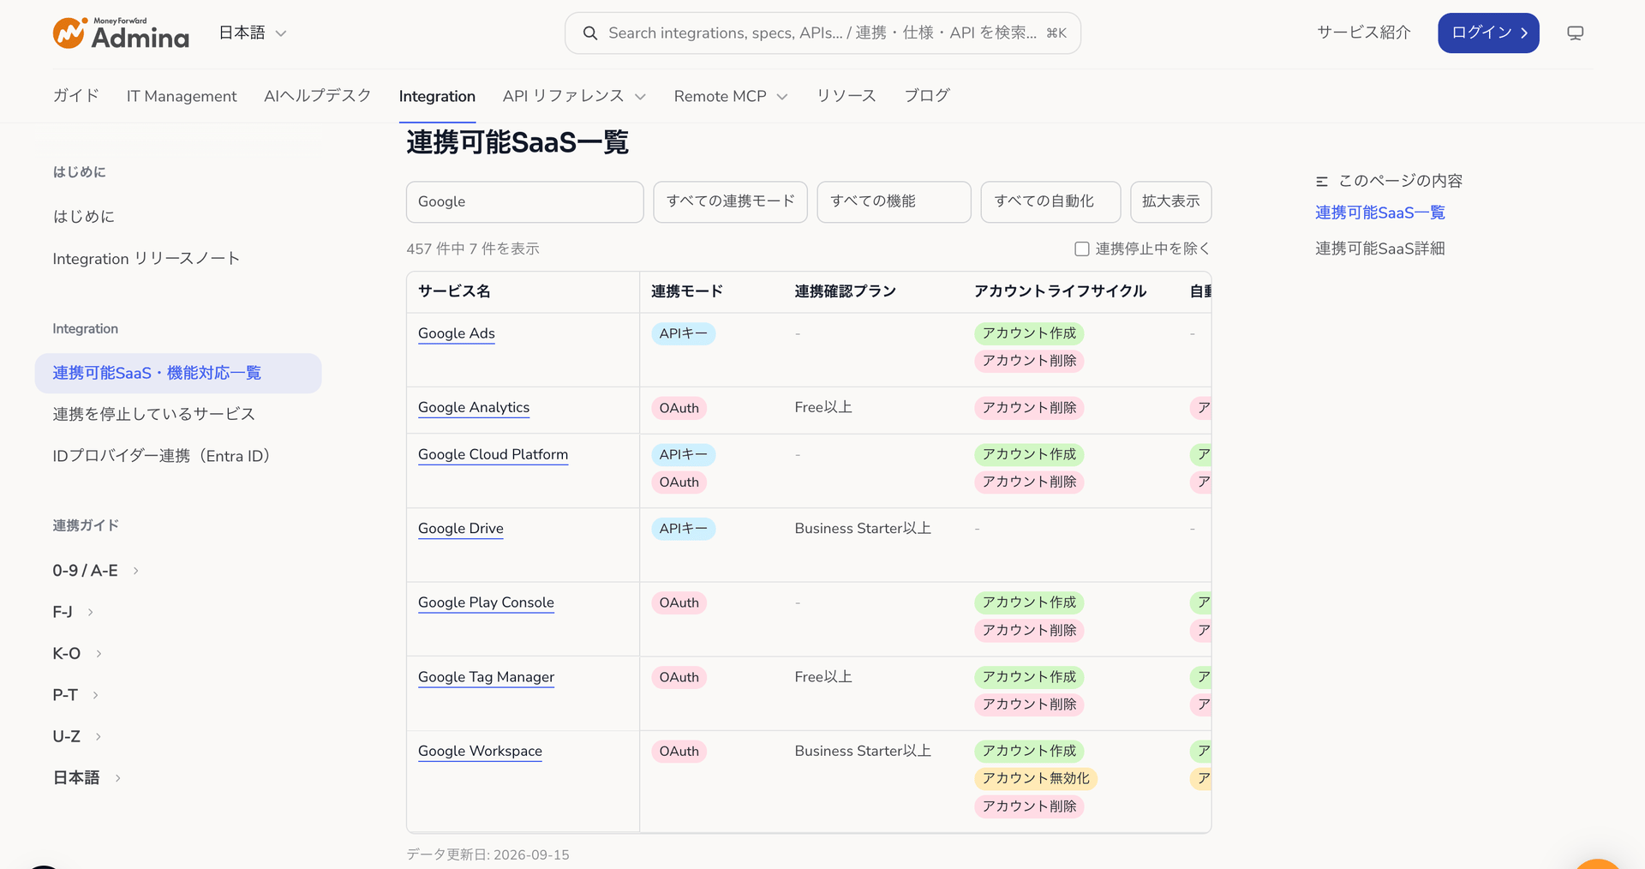Select the Integration tab
Screen dimensions: 1645x869
point(437,96)
